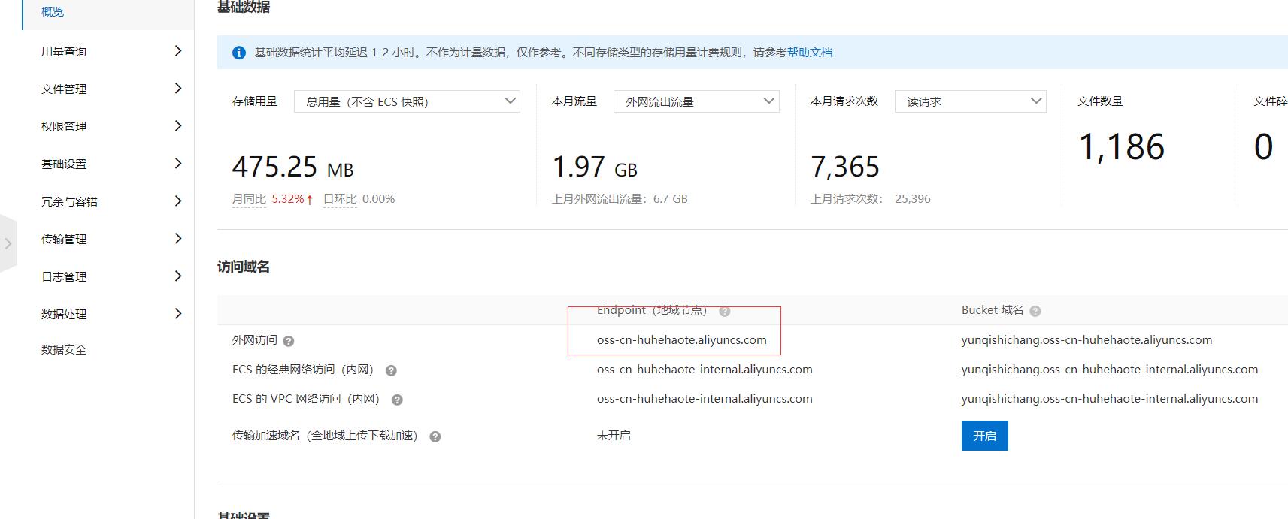The height and width of the screenshot is (519, 1288).
Task: Click help icon beside 传输加速域名
Action: click(435, 436)
